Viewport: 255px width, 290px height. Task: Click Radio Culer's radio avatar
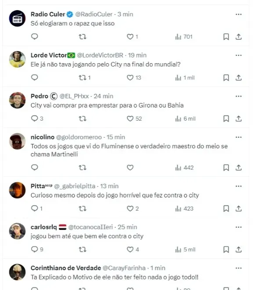pyautogui.click(x=17, y=18)
